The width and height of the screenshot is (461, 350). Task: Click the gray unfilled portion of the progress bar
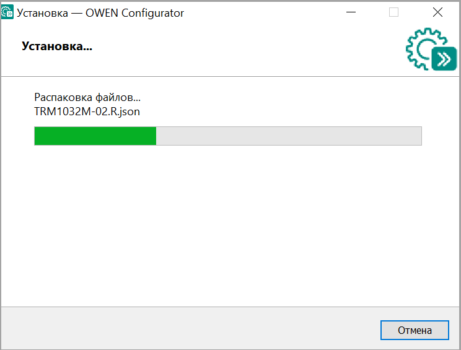coord(289,136)
